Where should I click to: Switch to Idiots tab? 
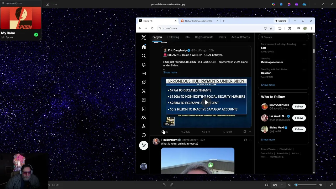(x=222, y=37)
